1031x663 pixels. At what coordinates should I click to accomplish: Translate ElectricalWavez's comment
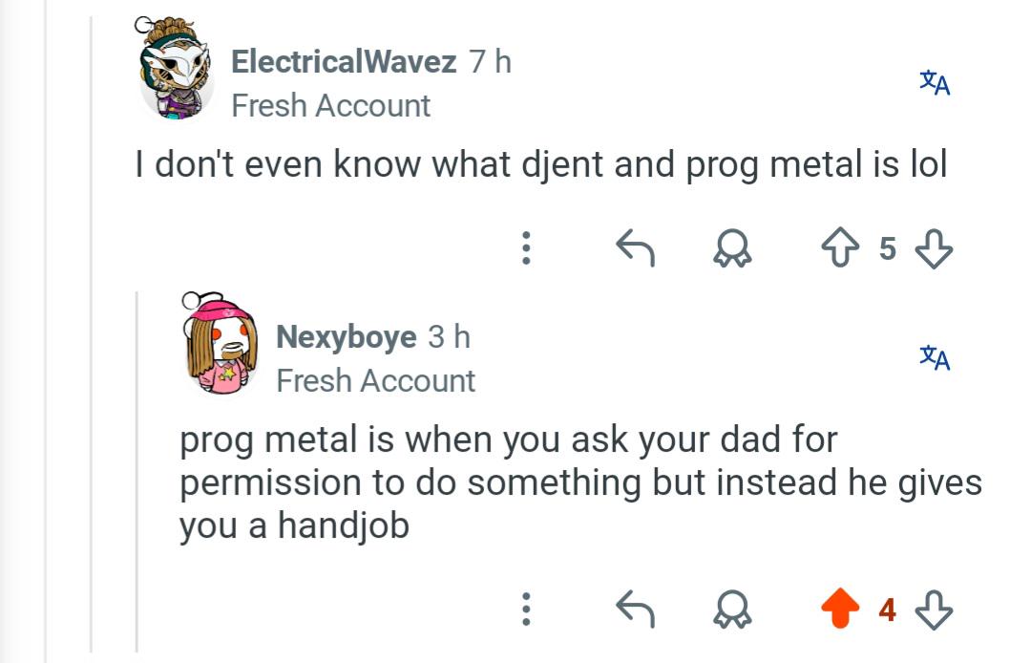click(x=936, y=84)
